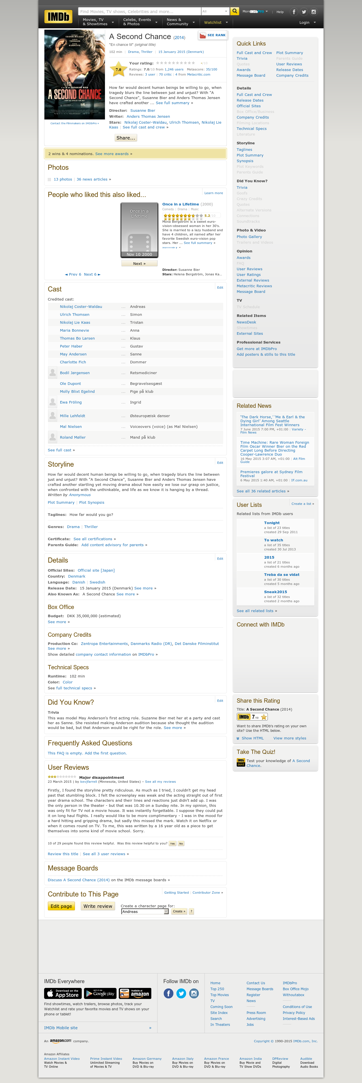Viewport: 362px width, 1083px height.
Task: Click the SEE RANK chart icon
Action: tap(202, 35)
